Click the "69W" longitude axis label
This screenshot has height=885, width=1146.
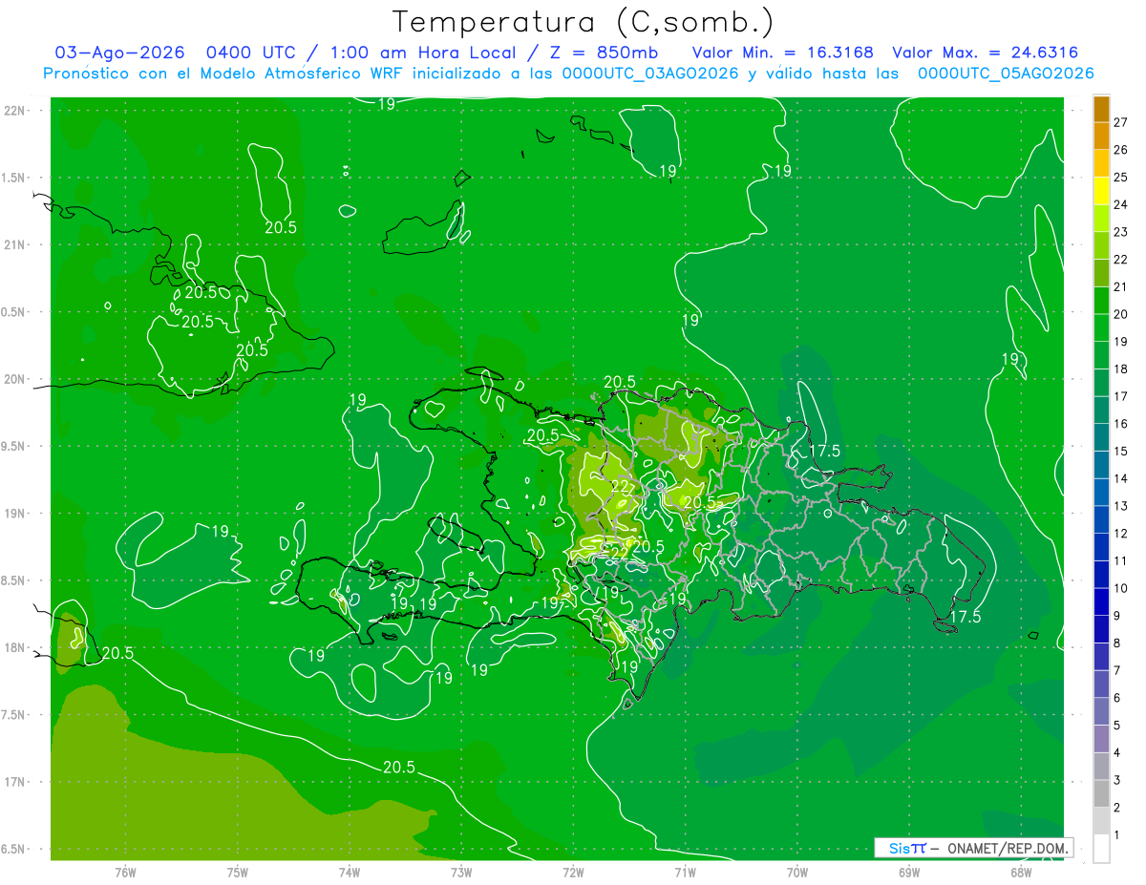(909, 872)
